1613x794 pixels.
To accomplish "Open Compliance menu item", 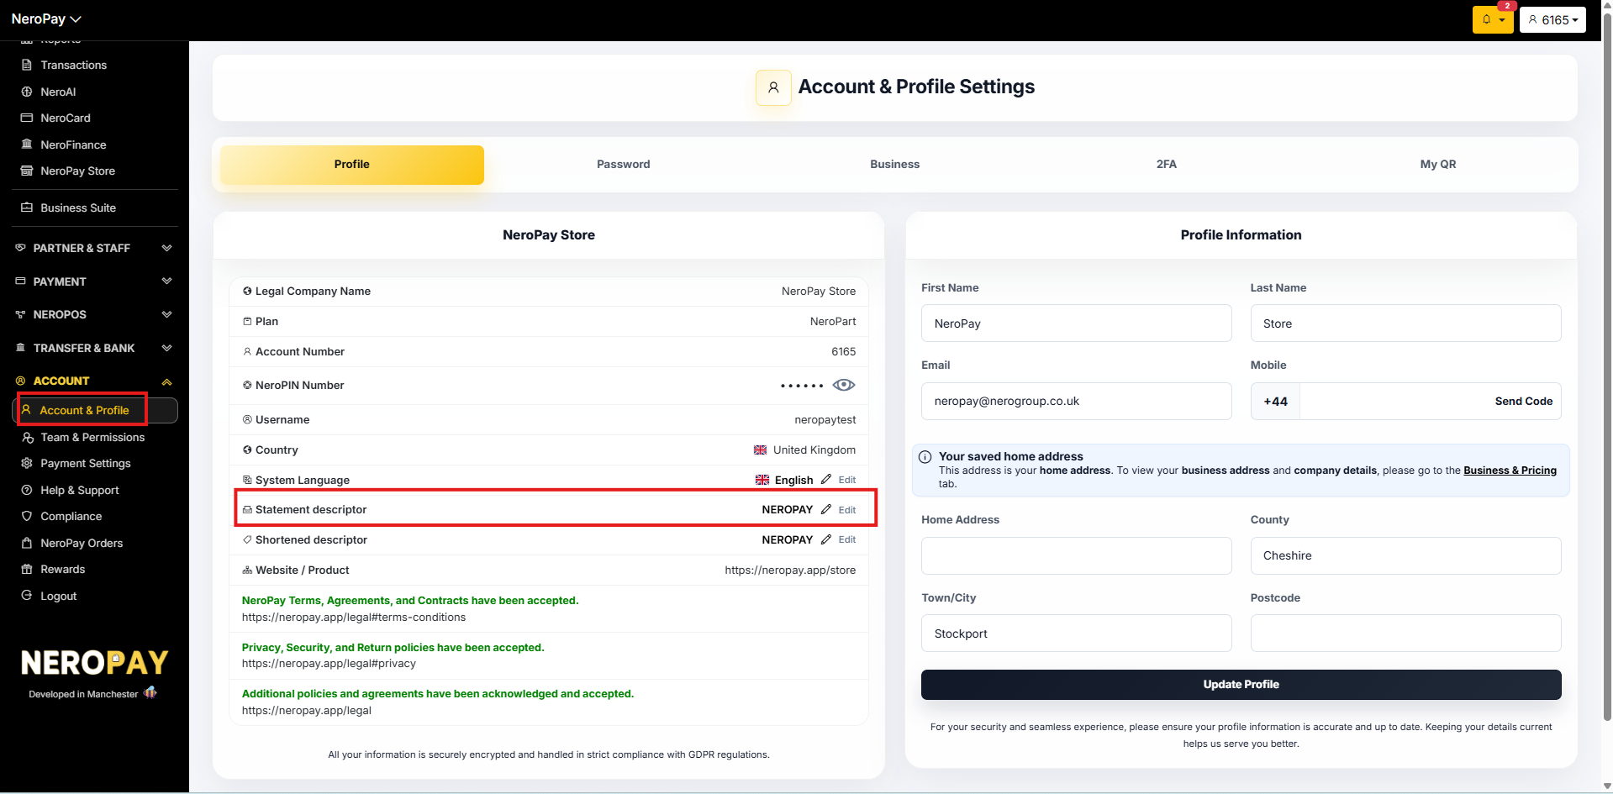I will [71, 516].
